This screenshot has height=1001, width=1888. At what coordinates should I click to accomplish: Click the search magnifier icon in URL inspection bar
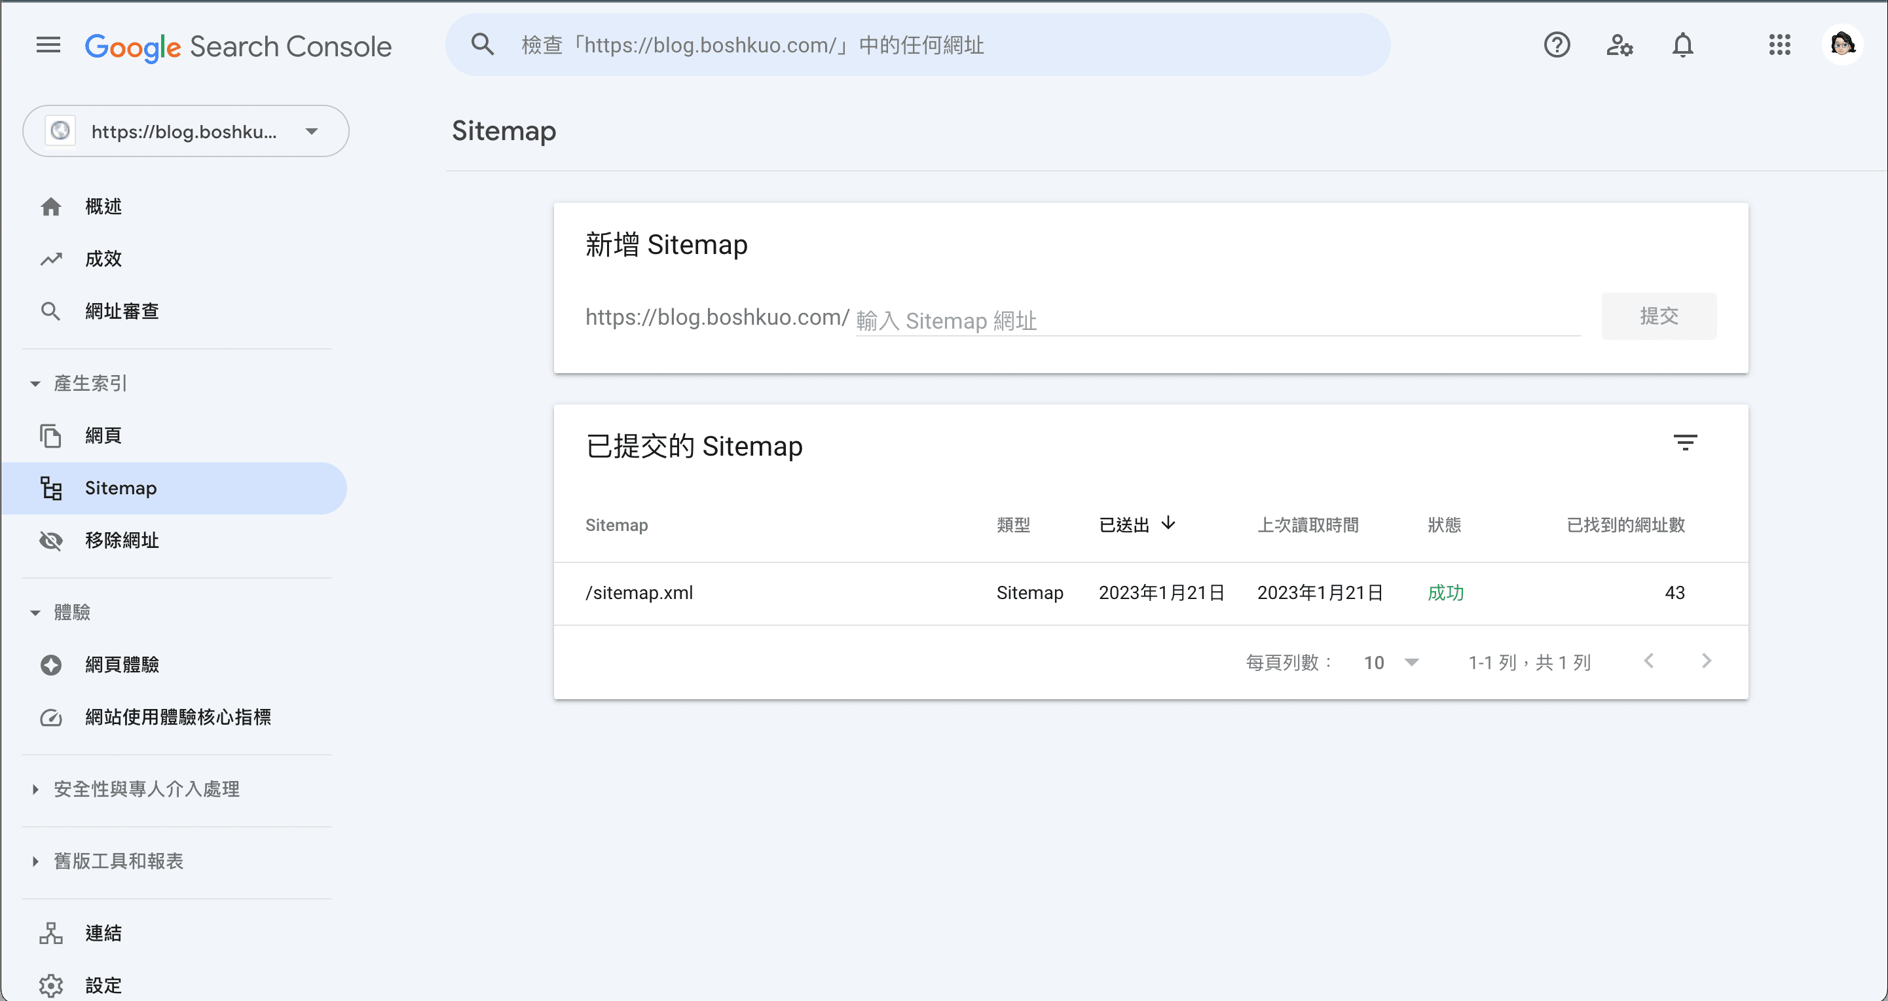[x=482, y=45]
